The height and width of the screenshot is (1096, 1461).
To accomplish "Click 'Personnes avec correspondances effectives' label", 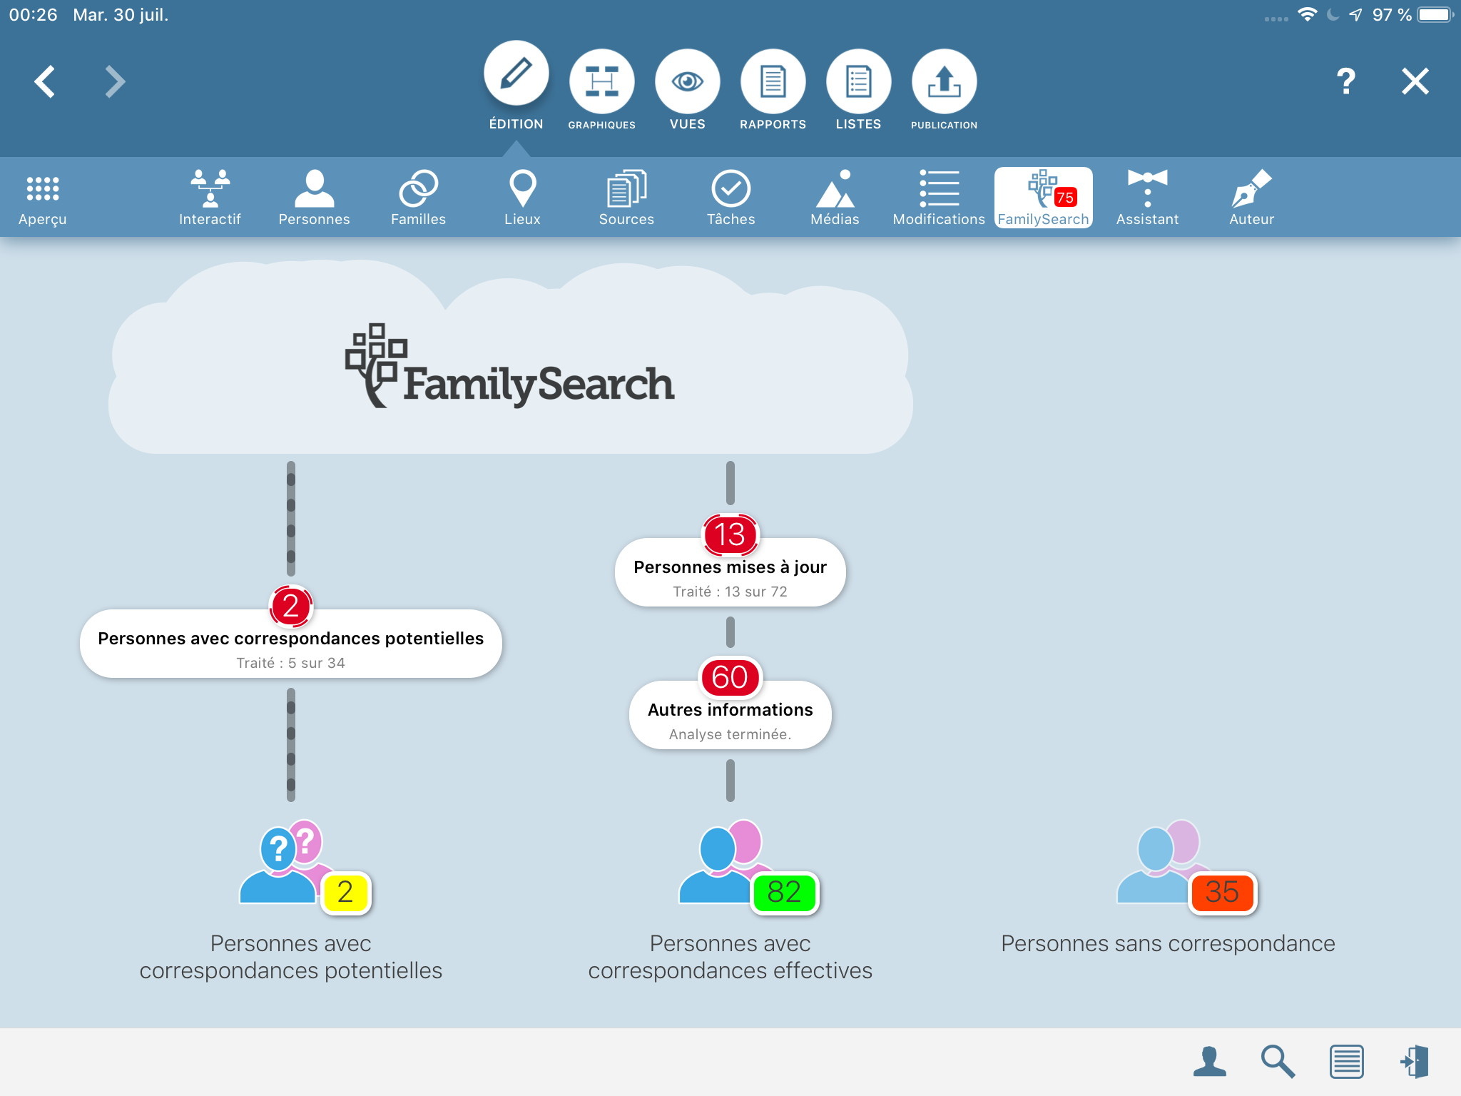I will click(730, 957).
